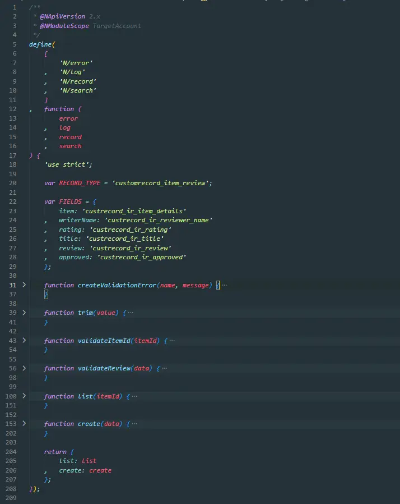Expand the folded createValidationError function chevron
This screenshot has height=504, width=400.
(24, 285)
